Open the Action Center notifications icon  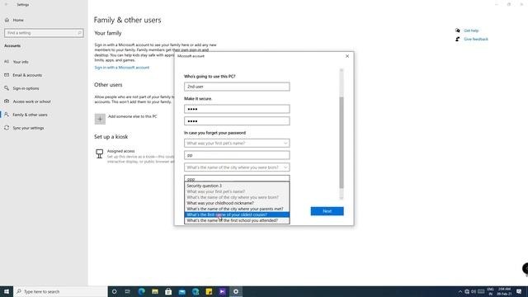519,291
